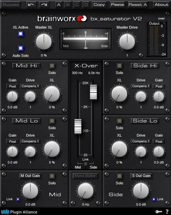The width and height of the screenshot is (171, 215).
Task: Click the Side Hi XL knob
Action: click(x=119, y=94)
